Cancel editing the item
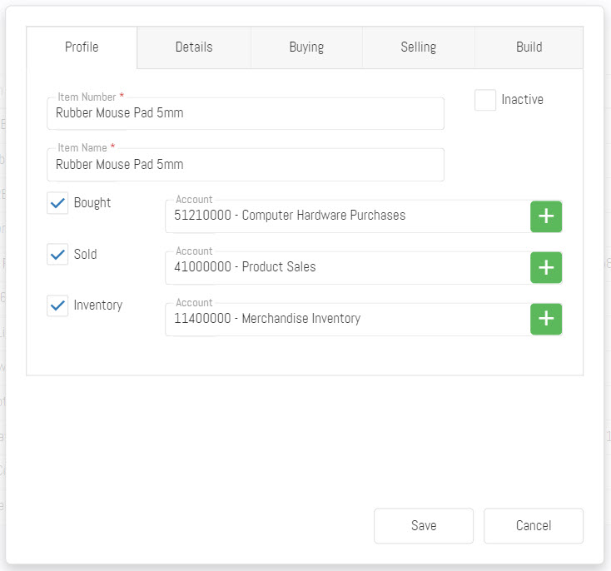The image size is (611, 571). [x=533, y=526]
